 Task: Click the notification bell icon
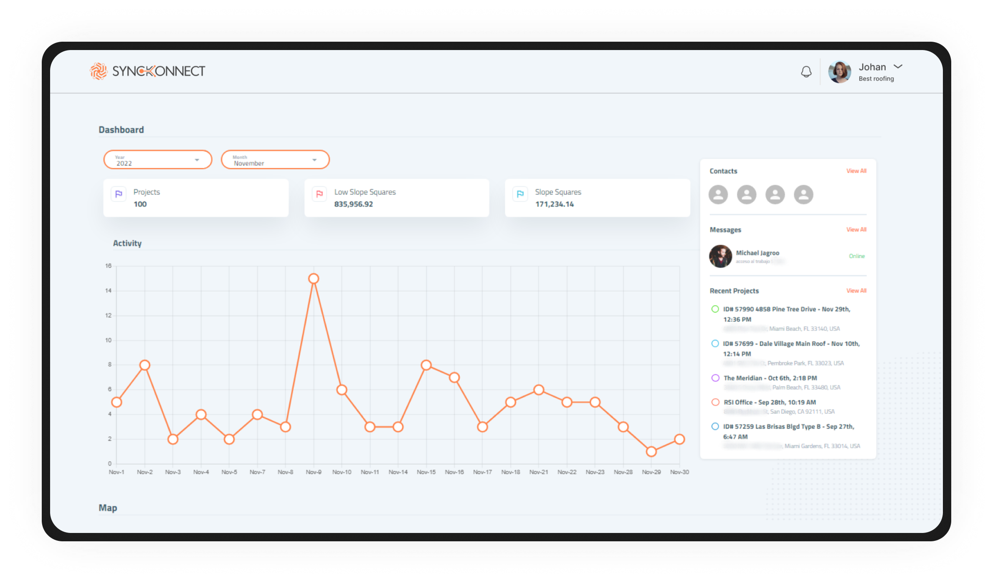pyautogui.click(x=806, y=72)
